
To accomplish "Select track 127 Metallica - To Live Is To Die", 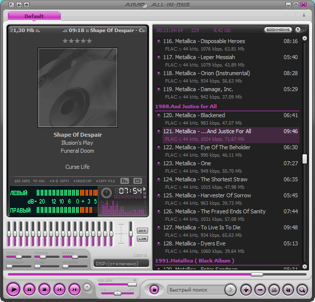I will [x=228, y=231].
